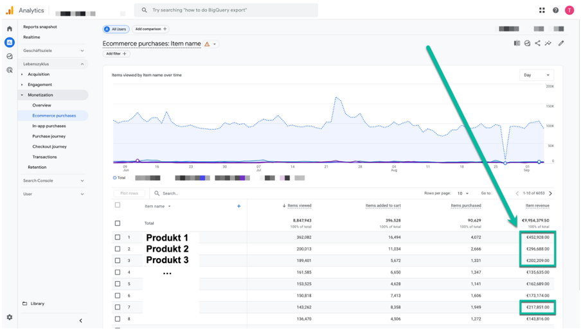Open the Transactions report
Viewport: 581px width, 330px height.
[x=44, y=157]
